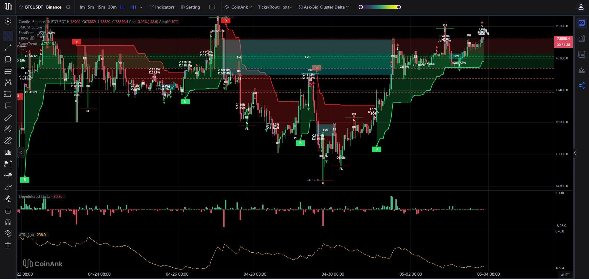Select the fixed range volume profile tool
Viewport: 589px width, 279px height.
click(8, 164)
